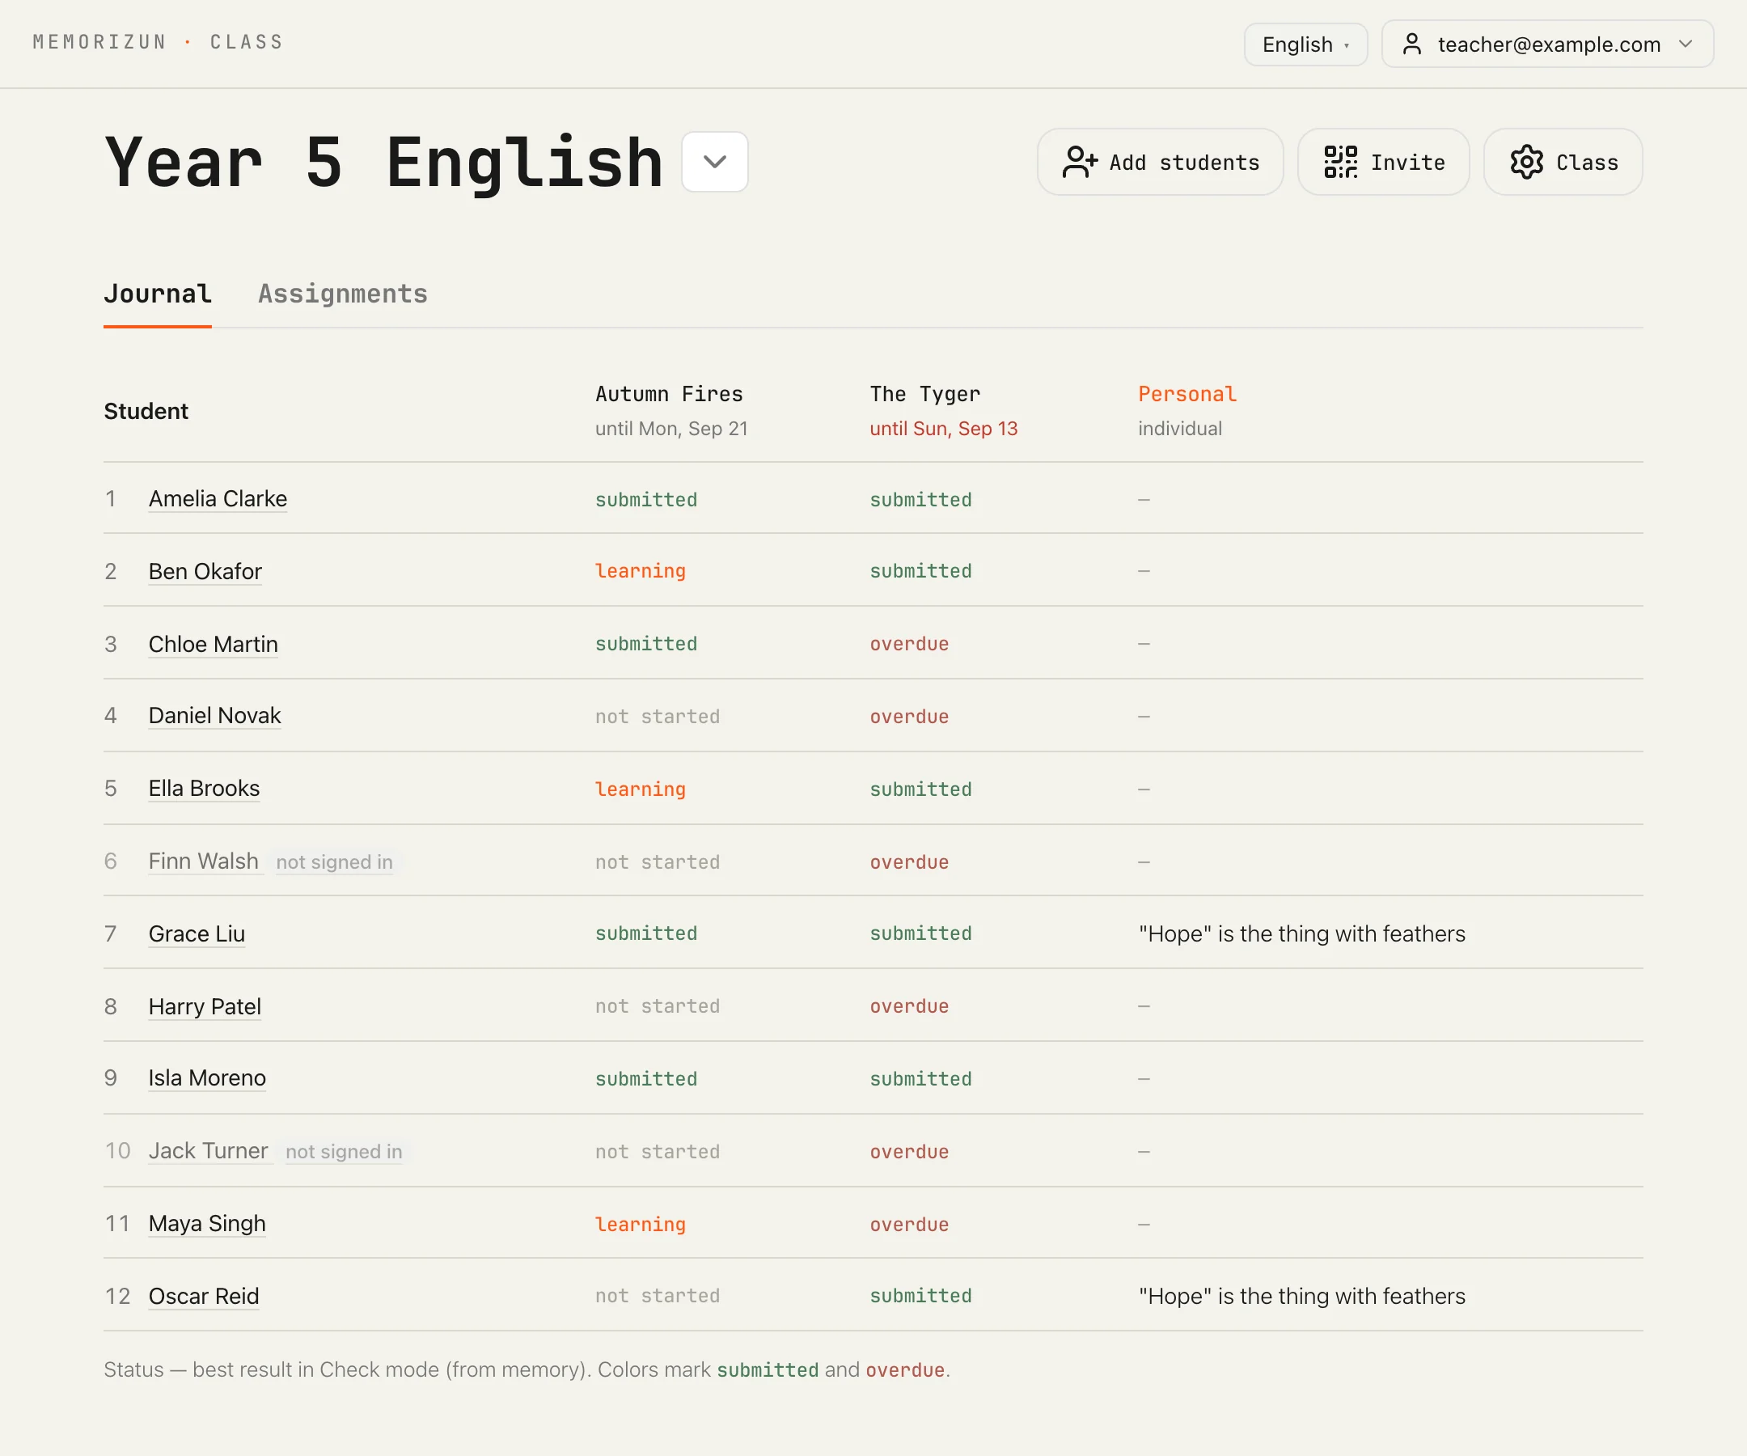The image size is (1747, 1456).
Task: Click the Invite button label
Action: coord(1407,163)
